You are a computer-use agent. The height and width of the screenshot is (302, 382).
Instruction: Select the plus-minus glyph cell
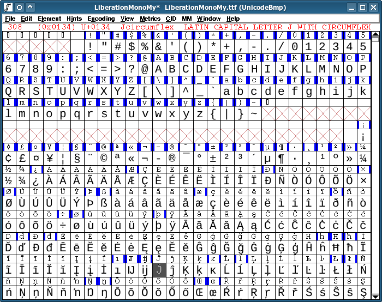click(x=213, y=159)
